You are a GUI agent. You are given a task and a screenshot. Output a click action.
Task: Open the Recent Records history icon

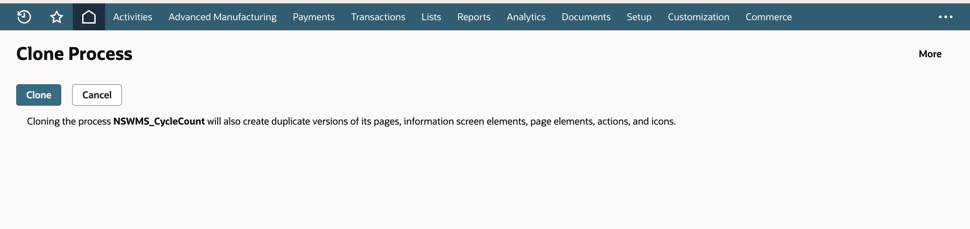click(x=24, y=17)
